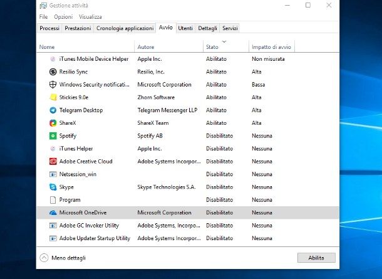Image resolution: width=382 pixels, height=279 pixels.
Task: Select the Netsession_win entry name
Action: pos(78,174)
